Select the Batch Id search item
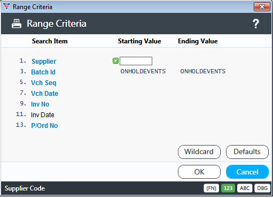 pyautogui.click(x=43, y=72)
